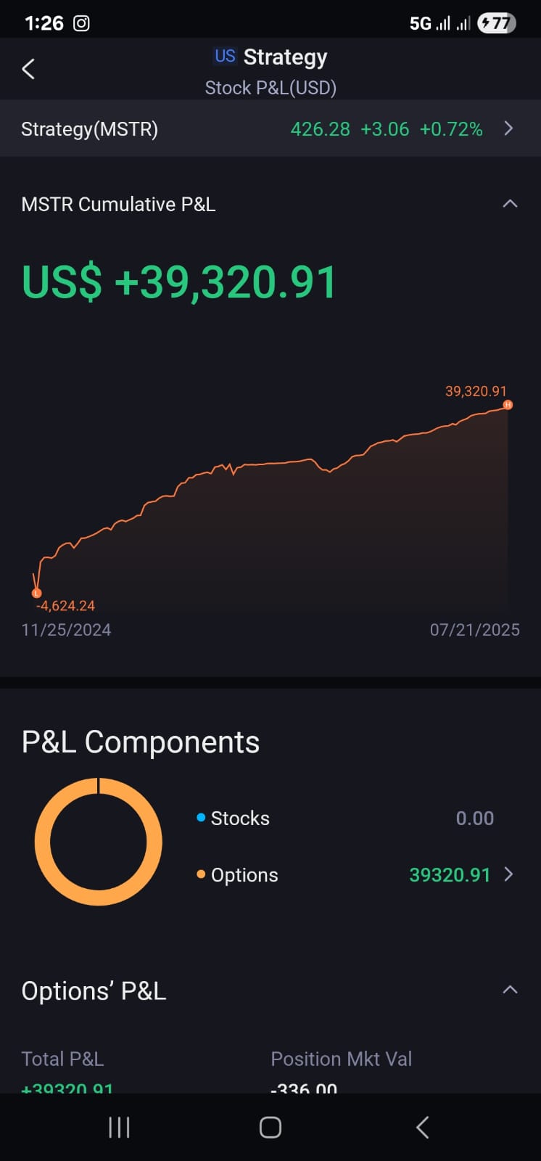The height and width of the screenshot is (1161, 541).
Task: Open Strategy(MSTR) quote details chevron
Action: 508,128
